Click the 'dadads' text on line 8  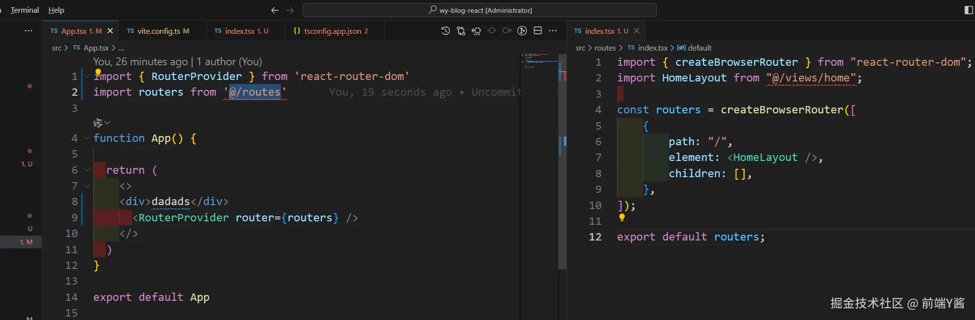pos(171,202)
